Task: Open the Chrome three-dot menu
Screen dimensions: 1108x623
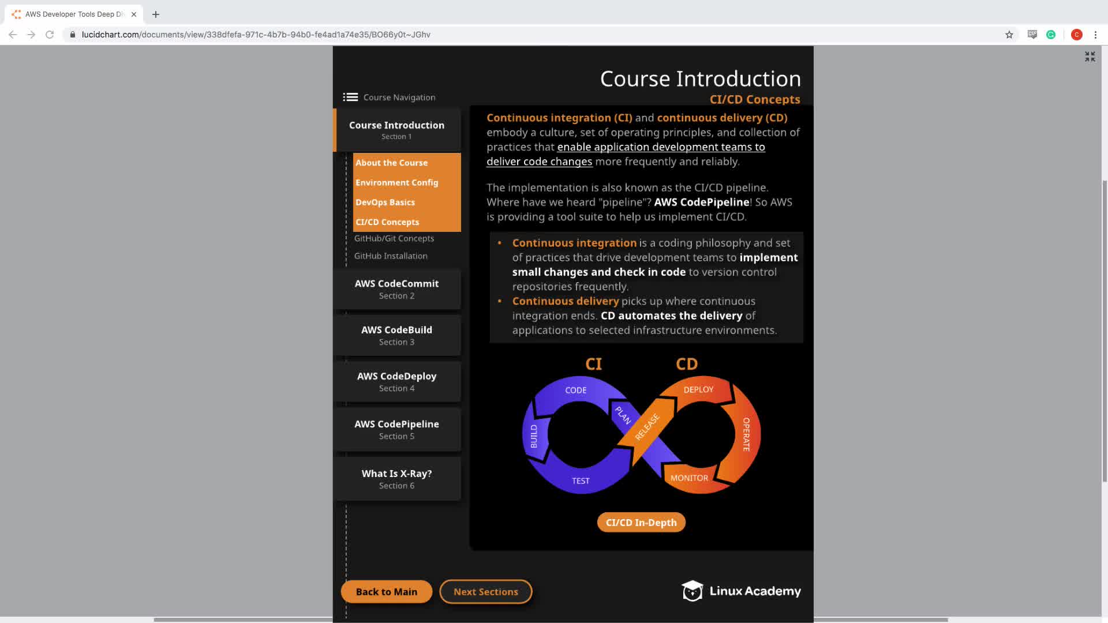Action: click(x=1095, y=35)
